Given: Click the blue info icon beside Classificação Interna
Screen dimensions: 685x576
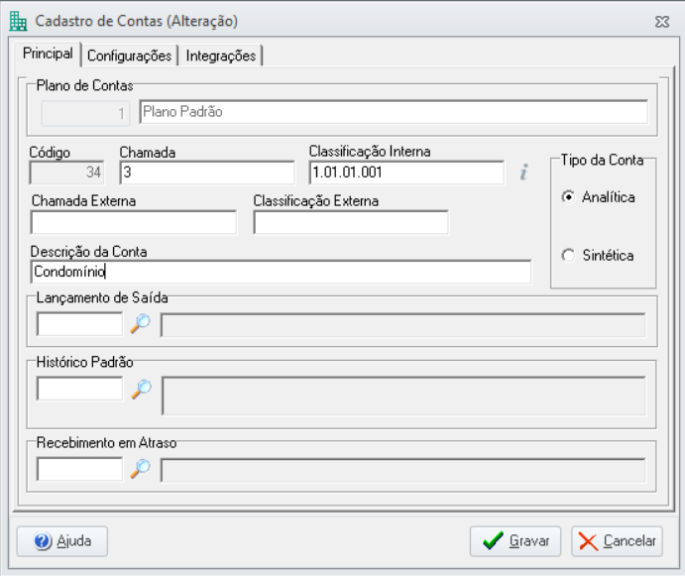Looking at the screenshot, I should 523,173.
